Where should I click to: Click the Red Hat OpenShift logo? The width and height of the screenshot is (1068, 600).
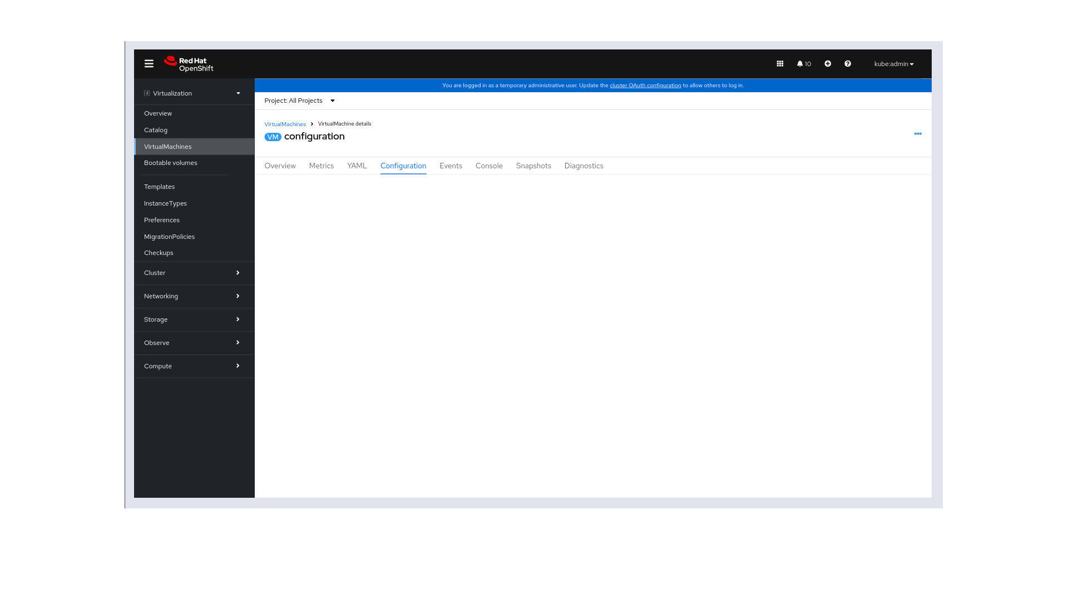tap(189, 64)
